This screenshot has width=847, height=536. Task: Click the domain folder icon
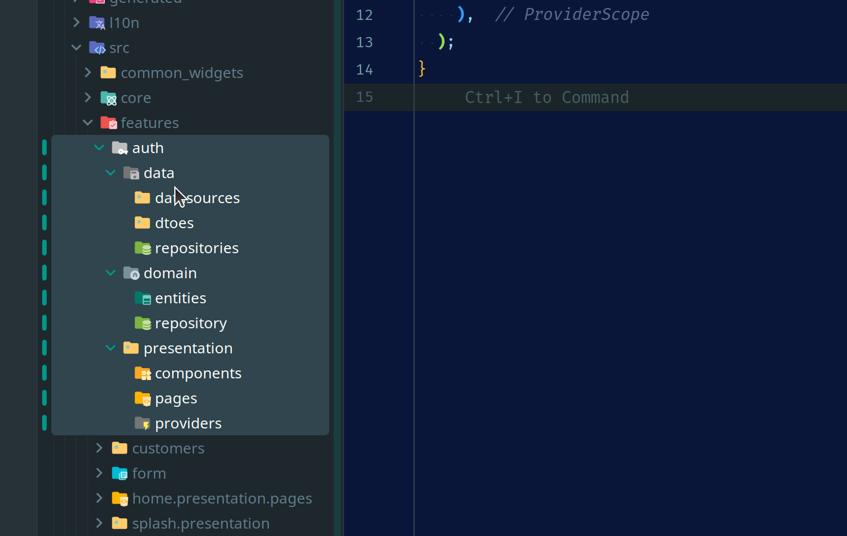tap(131, 273)
